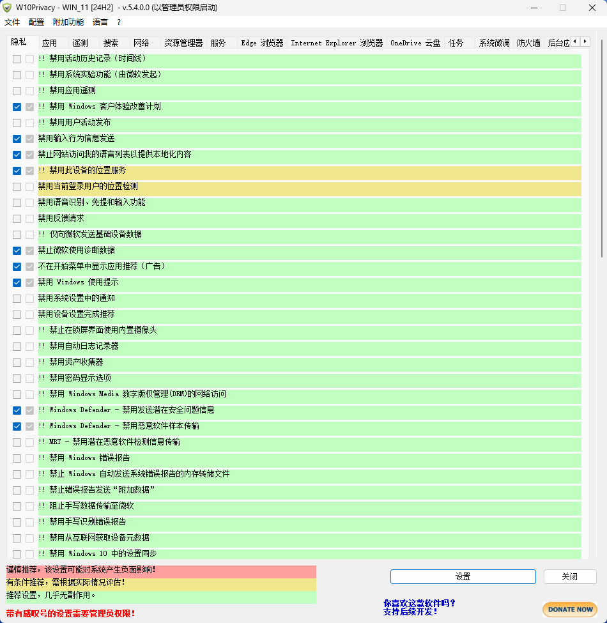Switch to the 资源管理器 tab

click(x=183, y=43)
